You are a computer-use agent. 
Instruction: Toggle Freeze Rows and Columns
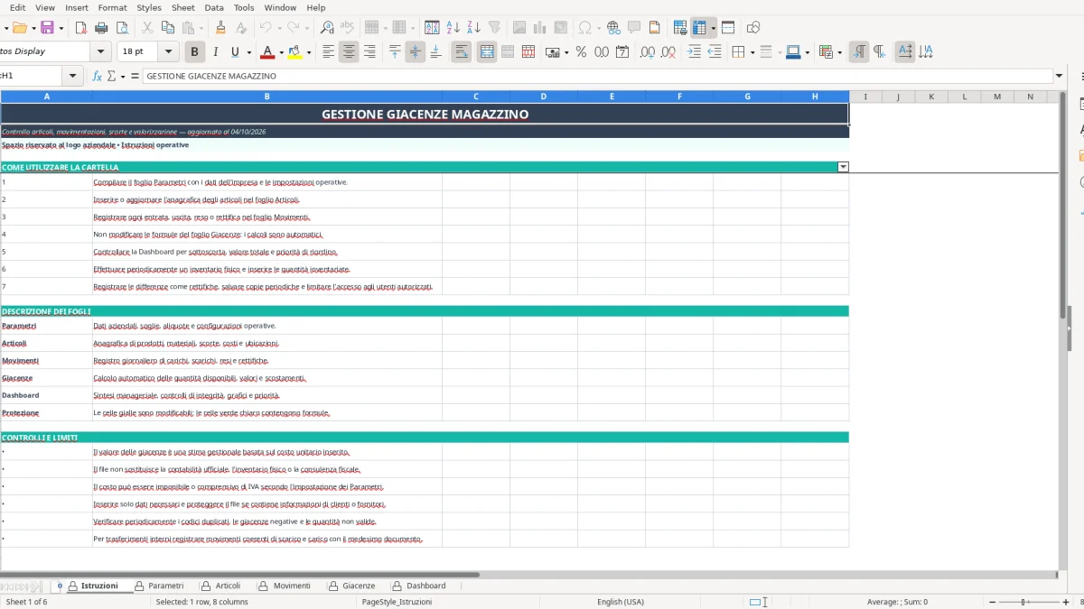click(x=699, y=28)
